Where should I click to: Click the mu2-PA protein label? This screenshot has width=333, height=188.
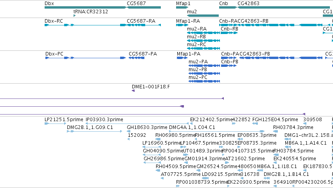click(x=198, y=62)
